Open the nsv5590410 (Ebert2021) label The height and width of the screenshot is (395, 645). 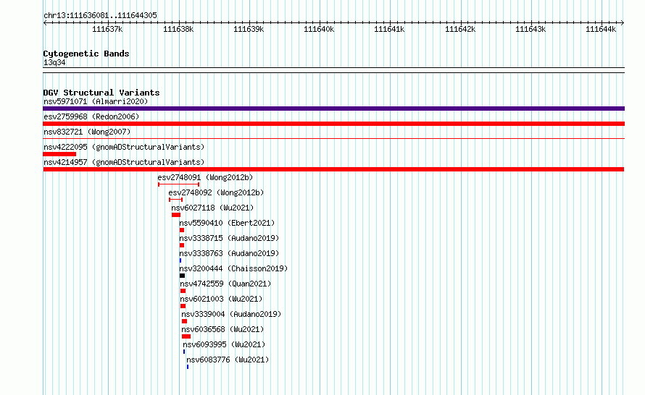tap(227, 223)
